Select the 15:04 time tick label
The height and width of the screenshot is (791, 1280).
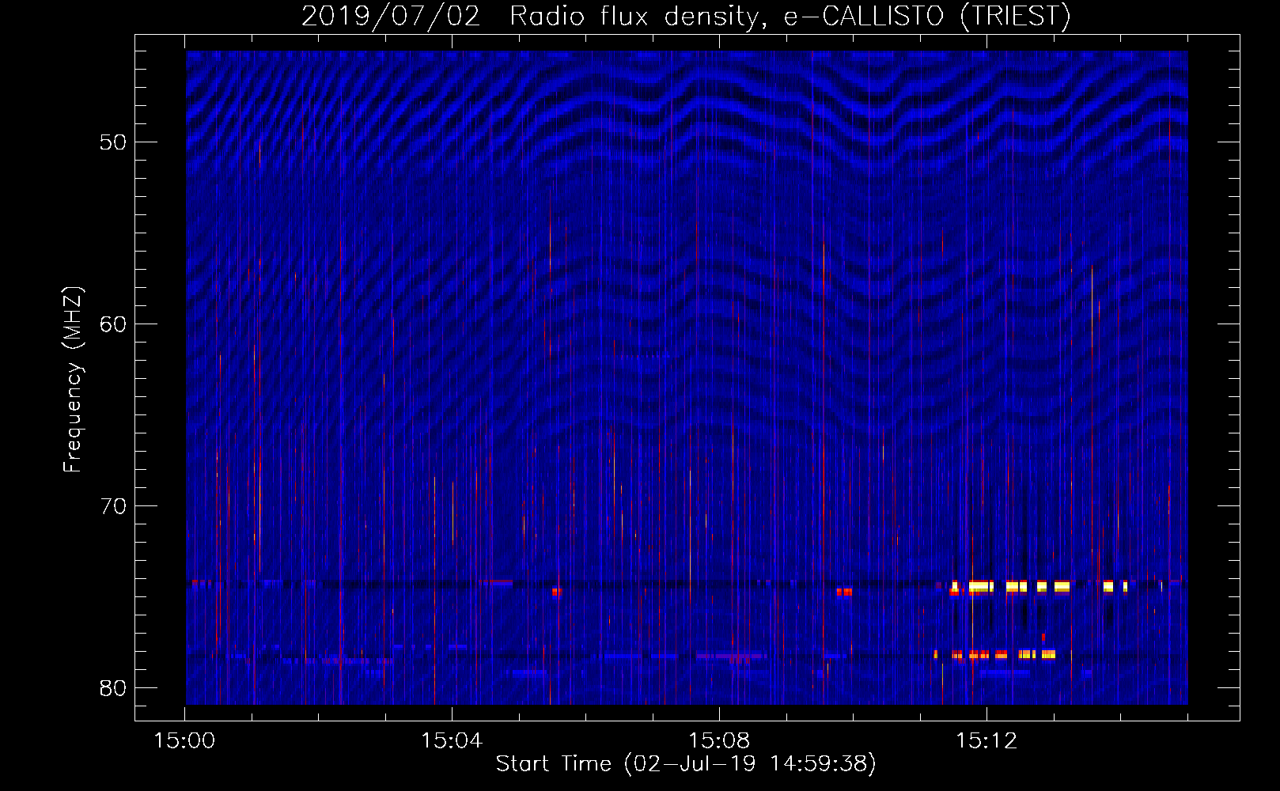(x=452, y=741)
